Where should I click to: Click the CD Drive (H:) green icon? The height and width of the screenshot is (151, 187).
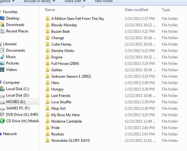tap(2, 121)
